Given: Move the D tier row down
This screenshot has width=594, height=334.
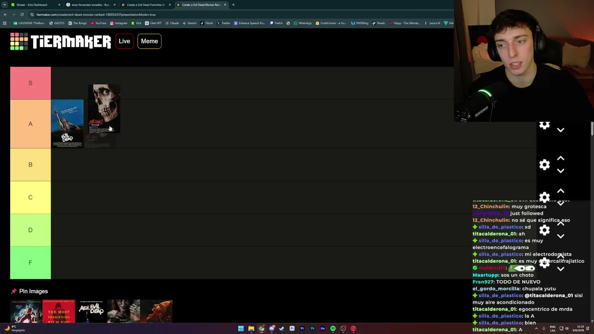Looking at the screenshot, I should (561, 236).
